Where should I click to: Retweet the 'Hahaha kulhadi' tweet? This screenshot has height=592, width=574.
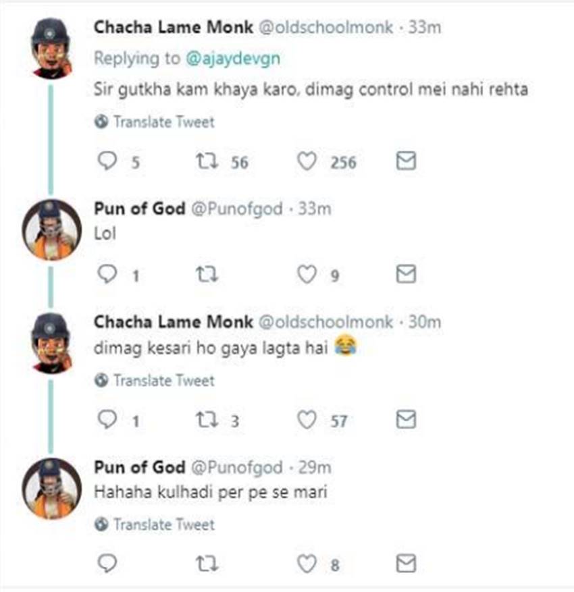[x=205, y=564]
